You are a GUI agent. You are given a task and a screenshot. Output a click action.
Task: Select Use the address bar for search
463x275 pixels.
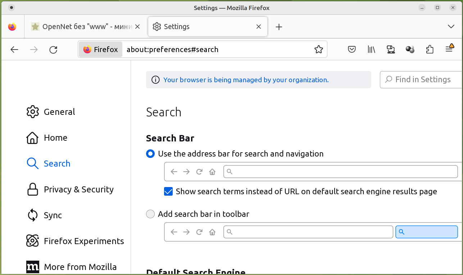pos(150,154)
